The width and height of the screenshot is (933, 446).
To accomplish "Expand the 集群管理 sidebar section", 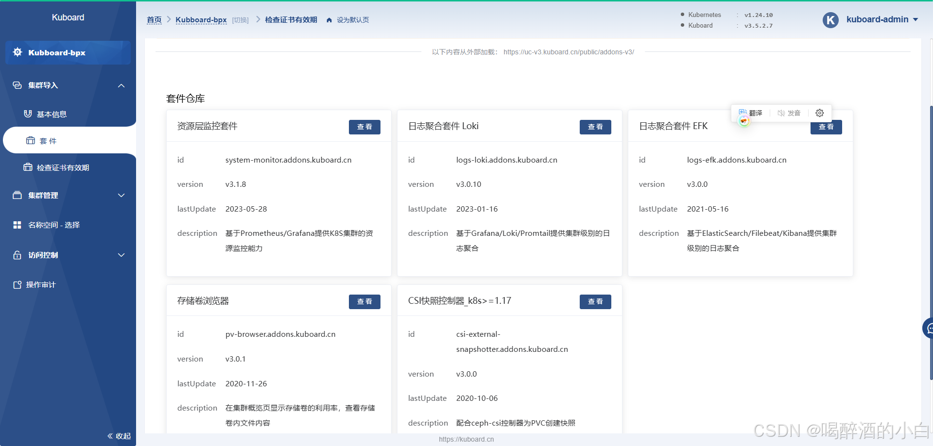I will pyautogui.click(x=121, y=196).
